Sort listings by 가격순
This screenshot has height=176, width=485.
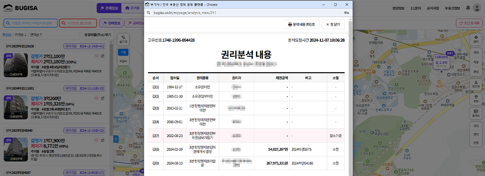click(20, 34)
